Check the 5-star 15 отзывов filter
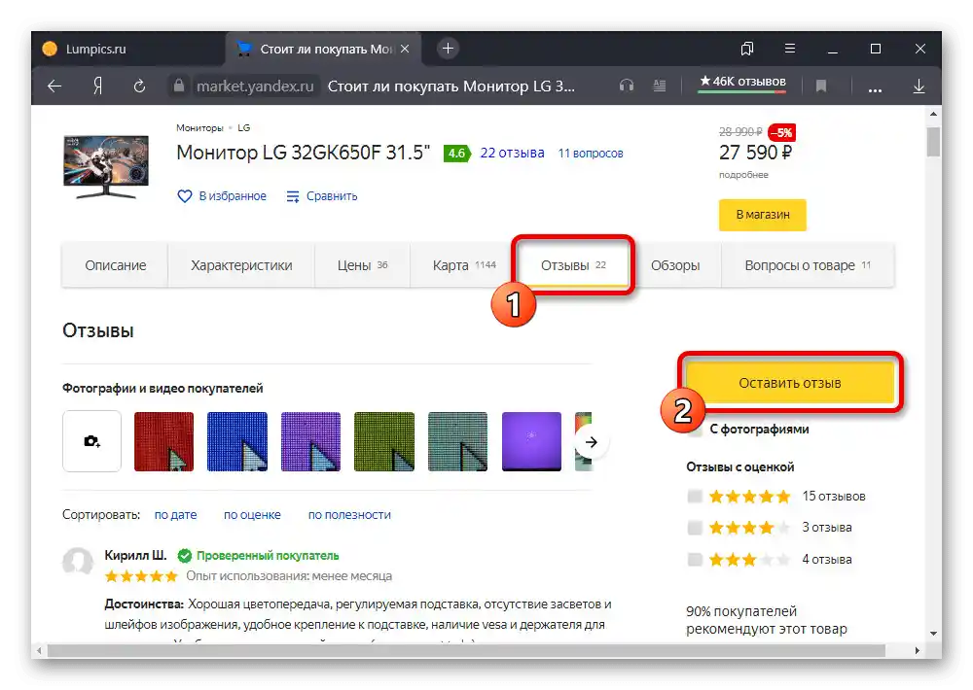Image resolution: width=973 pixels, height=690 pixels. coord(695,496)
